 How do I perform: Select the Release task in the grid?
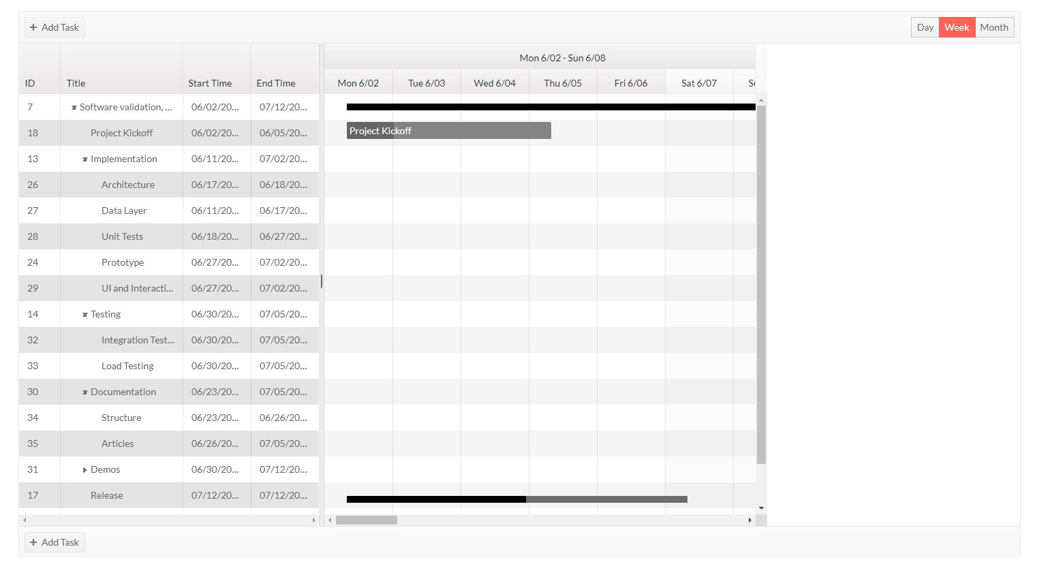106,495
